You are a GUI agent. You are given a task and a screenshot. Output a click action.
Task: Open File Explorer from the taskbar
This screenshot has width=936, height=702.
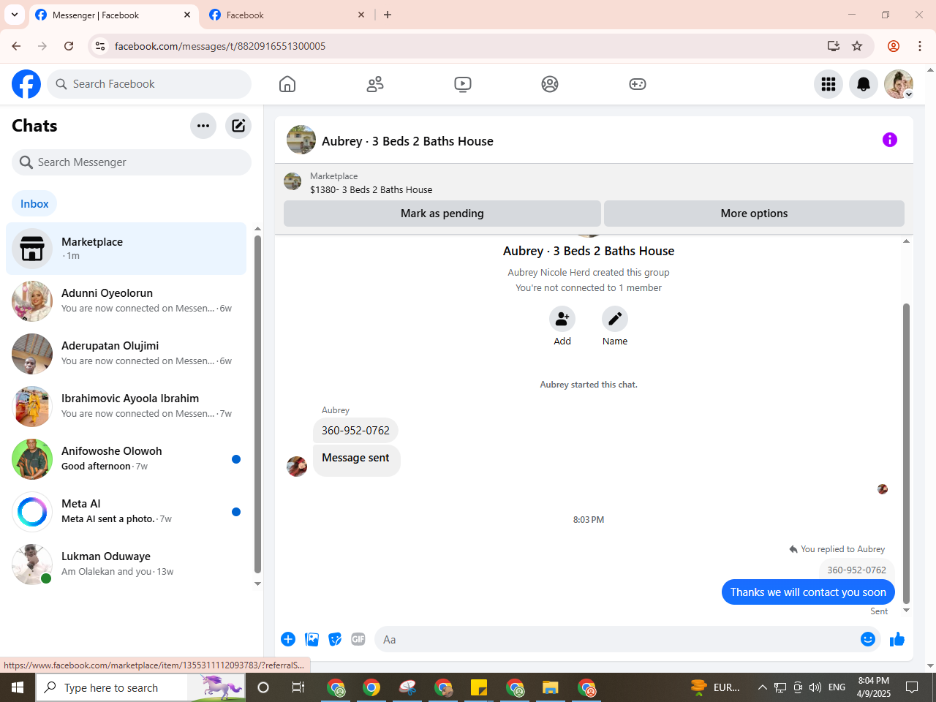point(550,687)
